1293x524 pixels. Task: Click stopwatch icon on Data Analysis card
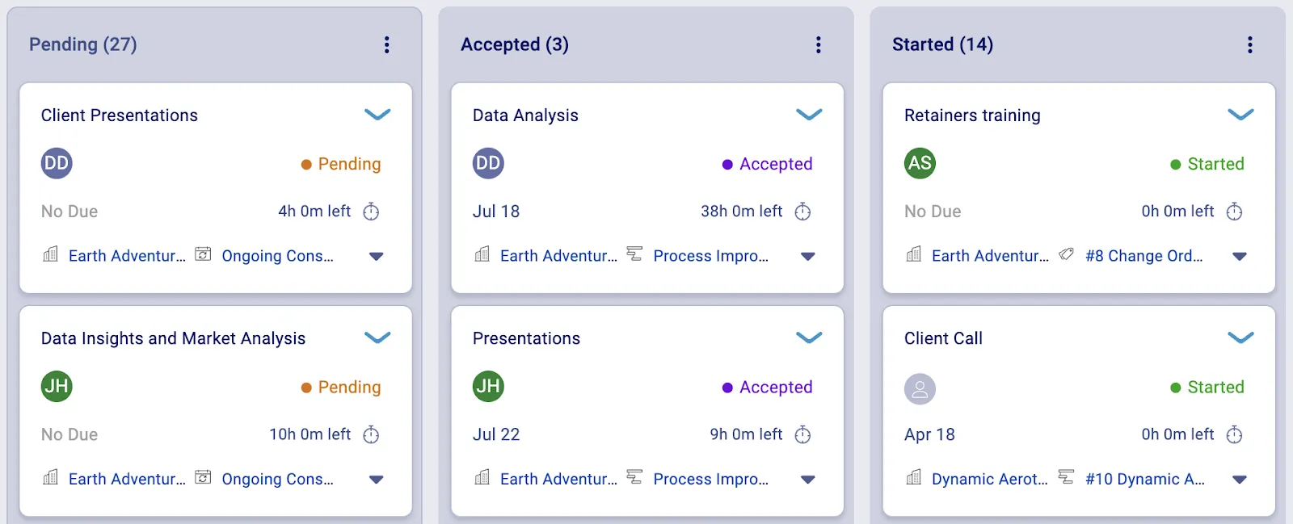click(802, 212)
